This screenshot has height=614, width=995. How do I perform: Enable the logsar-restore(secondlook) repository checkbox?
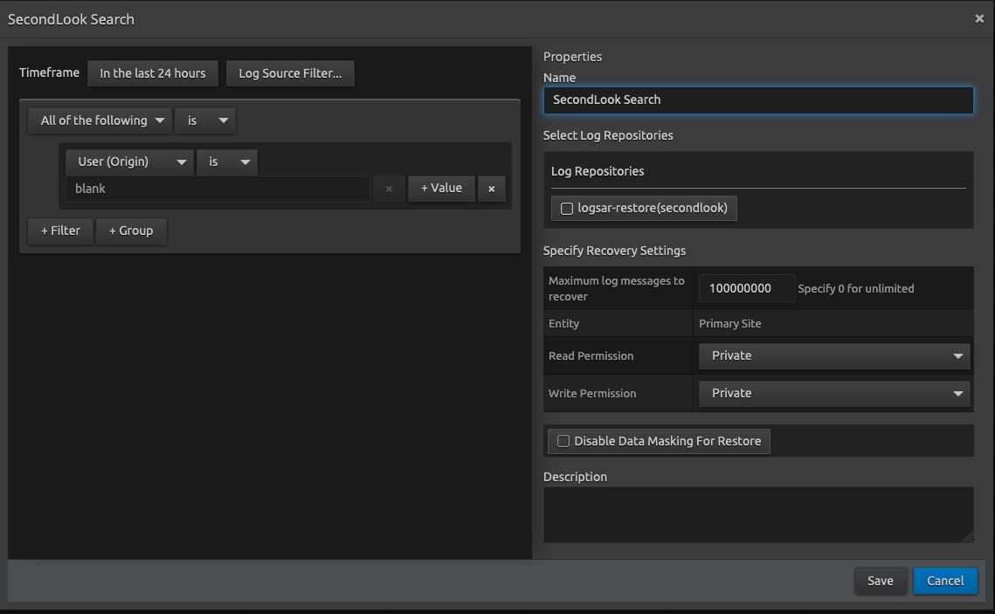point(567,209)
